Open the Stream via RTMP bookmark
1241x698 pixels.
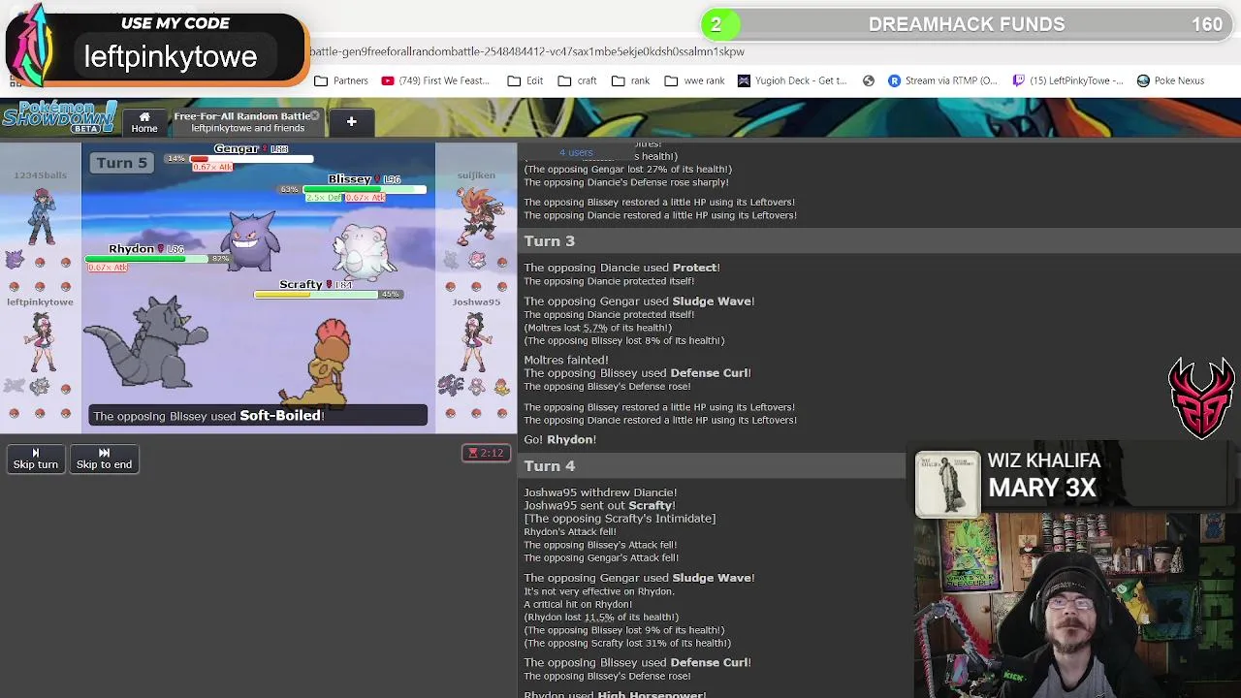click(x=943, y=80)
